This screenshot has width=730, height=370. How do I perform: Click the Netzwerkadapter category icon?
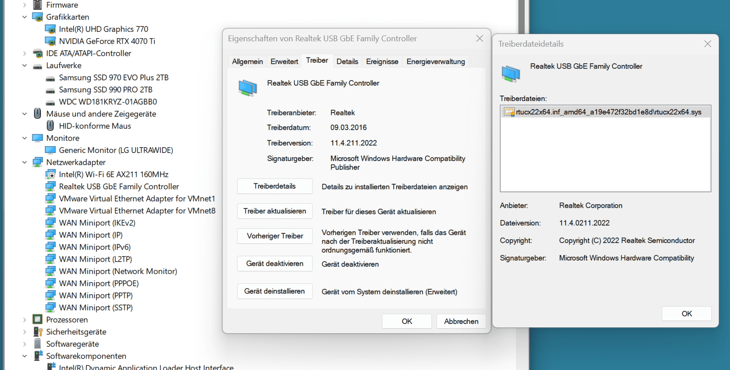click(38, 162)
